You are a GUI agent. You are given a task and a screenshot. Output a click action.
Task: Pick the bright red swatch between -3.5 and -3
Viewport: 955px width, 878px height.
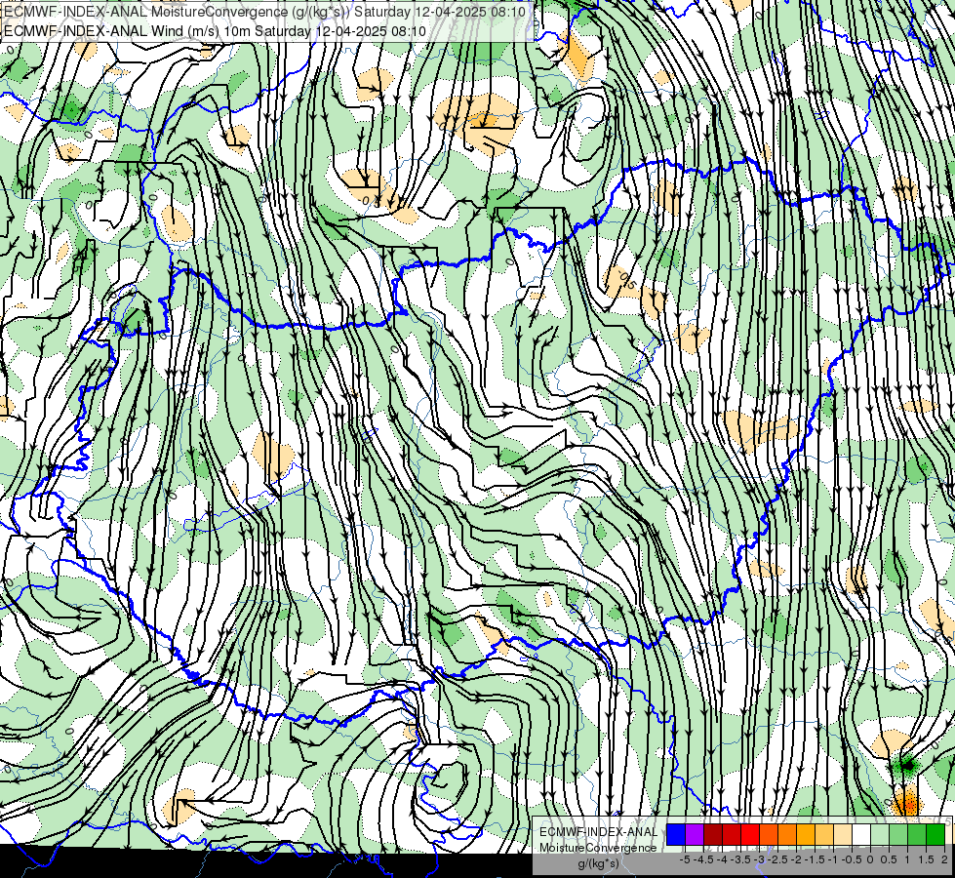coord(750,834)
